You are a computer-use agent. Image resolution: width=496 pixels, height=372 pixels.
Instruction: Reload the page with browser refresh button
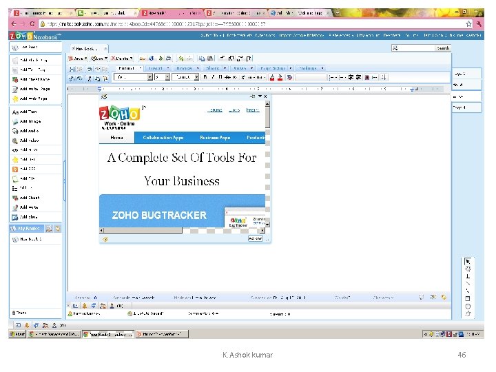pyautogui.click(x=32, y=24)
